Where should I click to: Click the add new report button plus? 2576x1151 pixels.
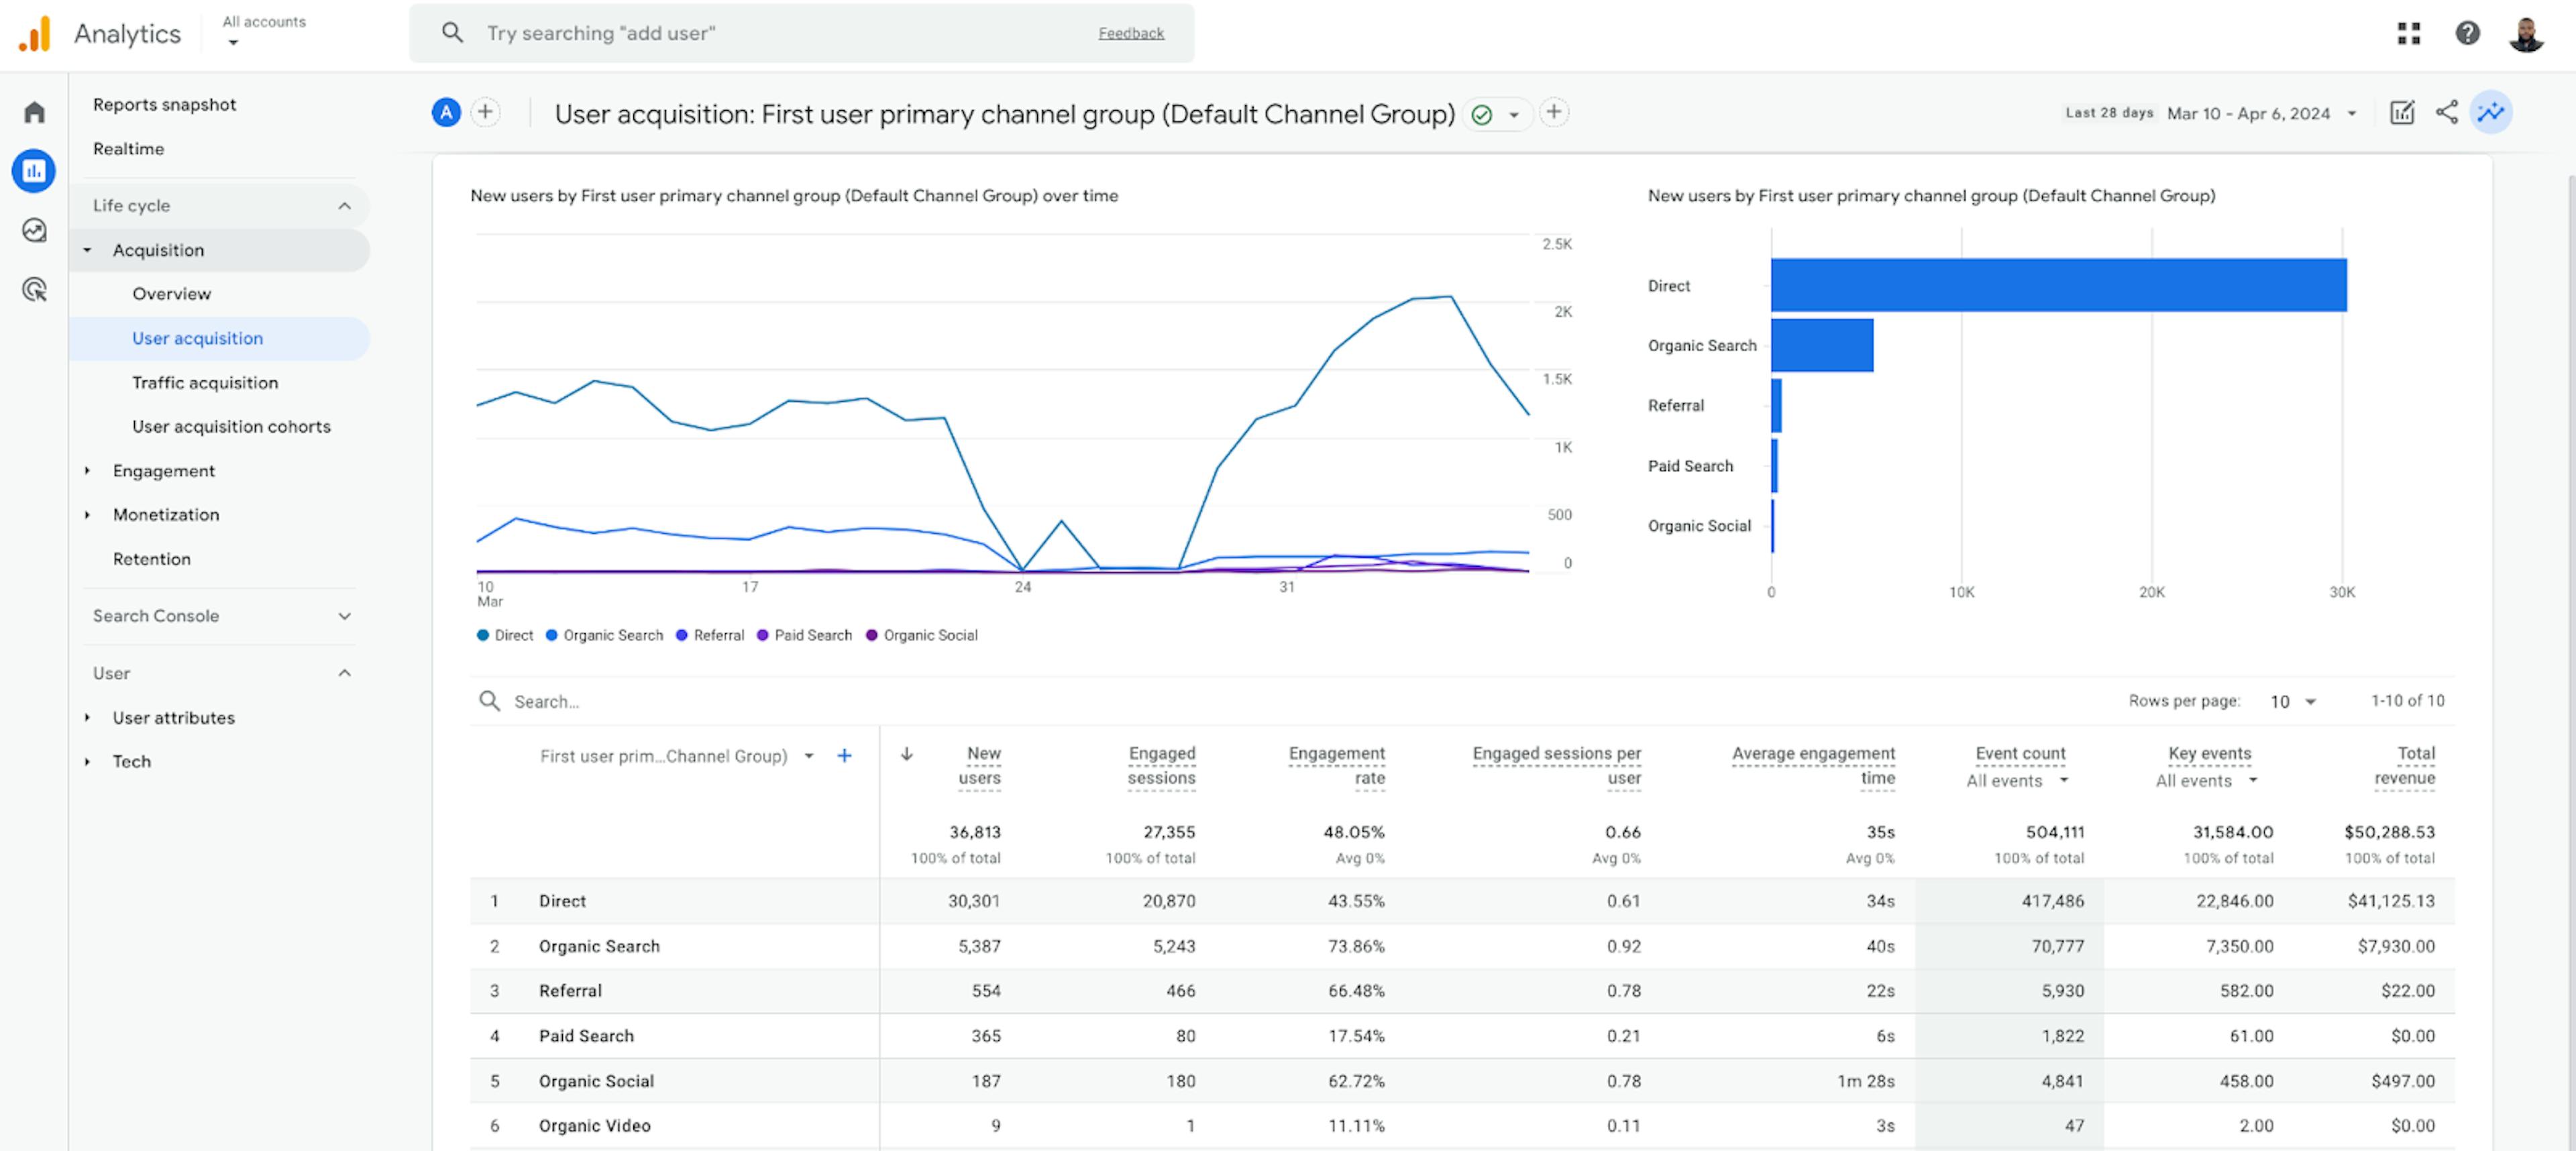coord(486,110)
